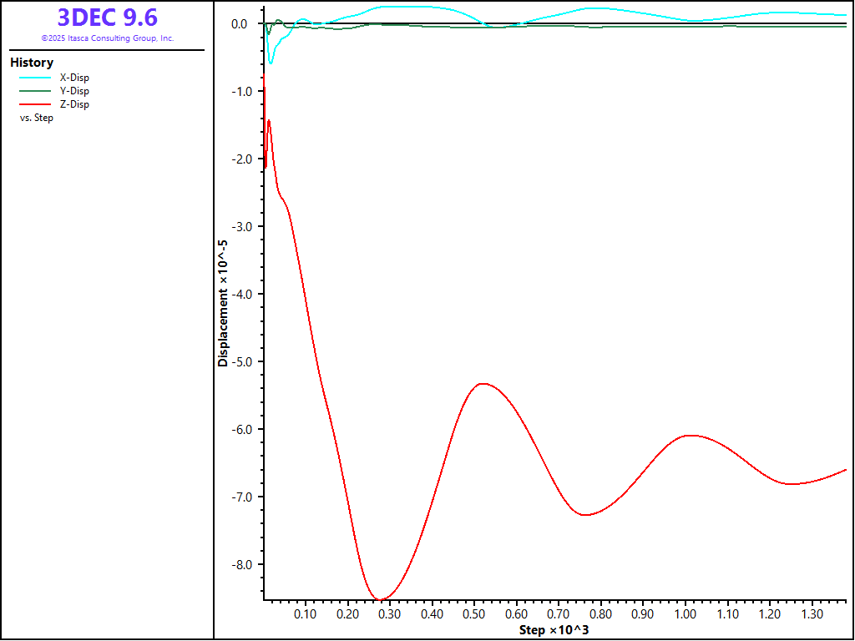Click the Step ×10^3 x-axis label
855x641 pixels.
pos(554,629)
